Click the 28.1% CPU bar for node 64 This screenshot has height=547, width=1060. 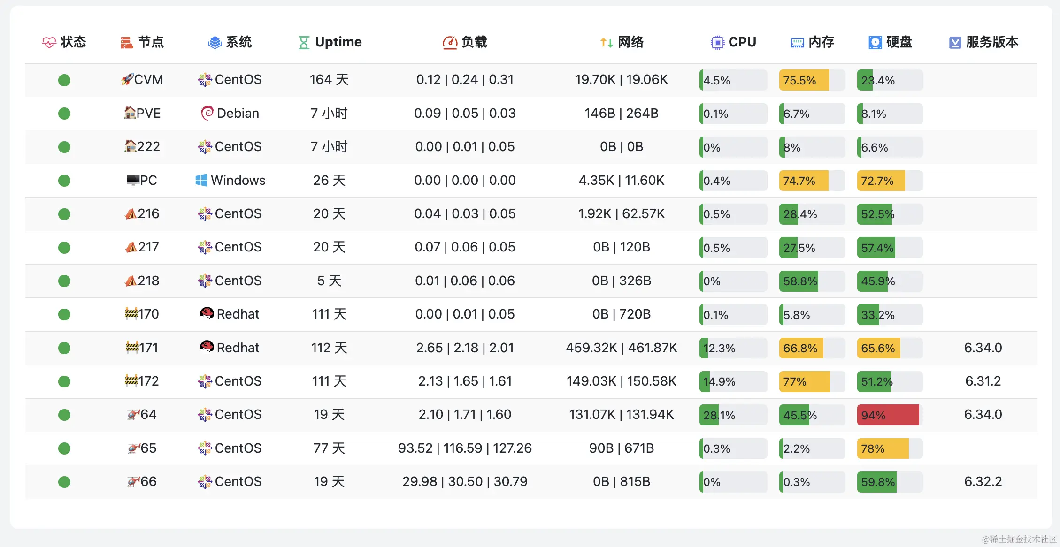click(x=732, y=415)
